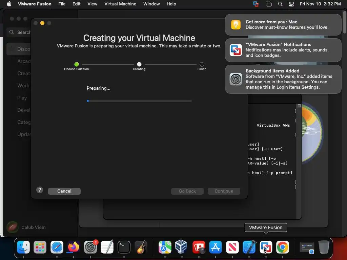Open Terminal from the Dock
The image size is (347, 260).
(x=124, y=247)
